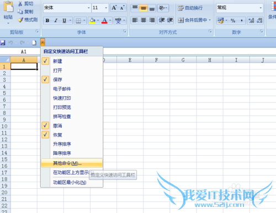Center text horizontally
Viewport: 276px width, 213px height.
click(x=144, y=20)
